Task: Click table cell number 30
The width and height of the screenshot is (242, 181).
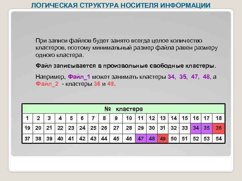Action: pyautogui.click(x=152, y=128)
